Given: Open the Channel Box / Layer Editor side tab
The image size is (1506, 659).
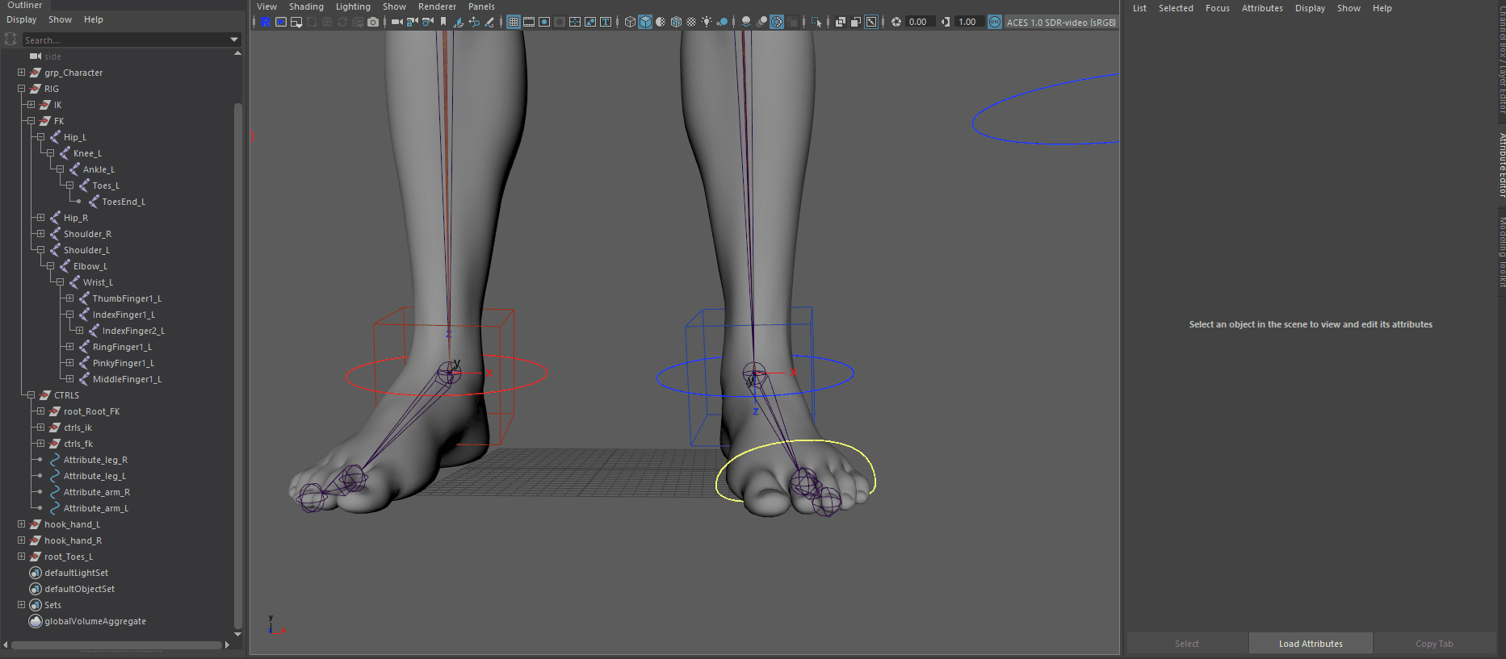Looking at the screenshot, I should (1502, 58).
